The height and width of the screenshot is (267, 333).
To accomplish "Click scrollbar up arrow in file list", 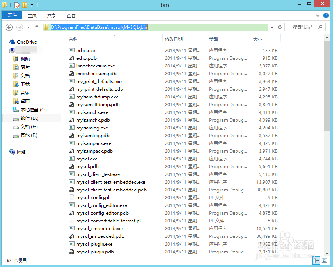I will [327, 38].
